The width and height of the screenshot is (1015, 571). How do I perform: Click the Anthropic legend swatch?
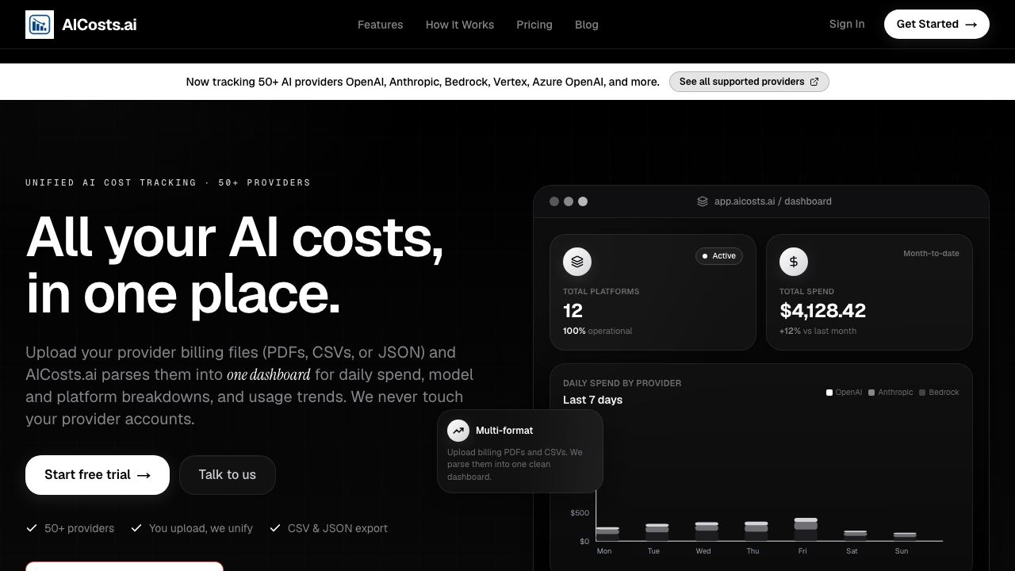click(x=871, y=393)
